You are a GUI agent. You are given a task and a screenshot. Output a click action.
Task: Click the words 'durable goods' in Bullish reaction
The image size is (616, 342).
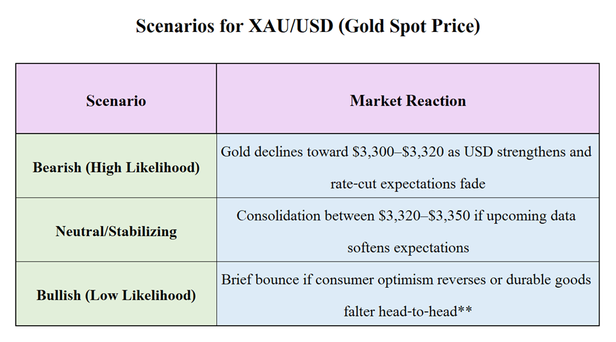(549, 280)
